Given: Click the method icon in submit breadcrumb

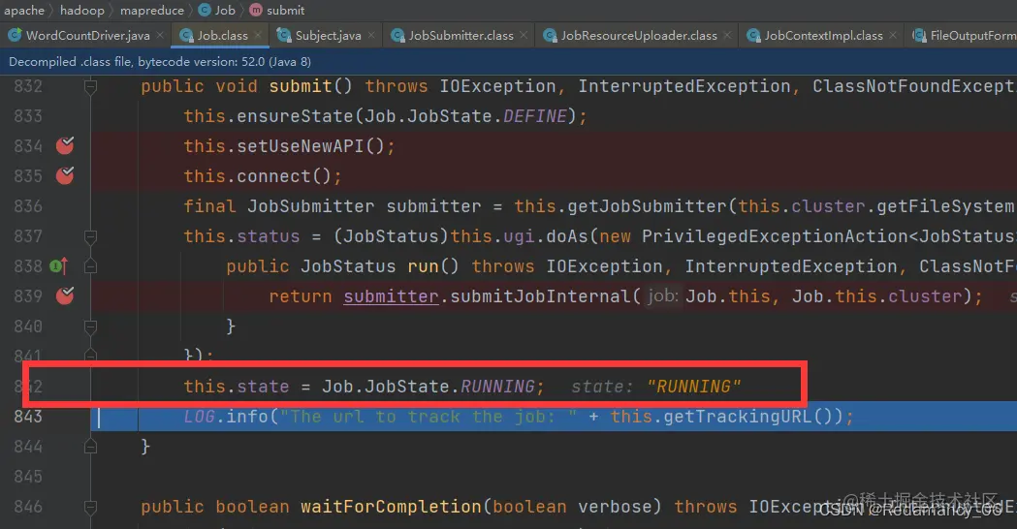Looking at the screenshot, I should (x=256, y=10).
